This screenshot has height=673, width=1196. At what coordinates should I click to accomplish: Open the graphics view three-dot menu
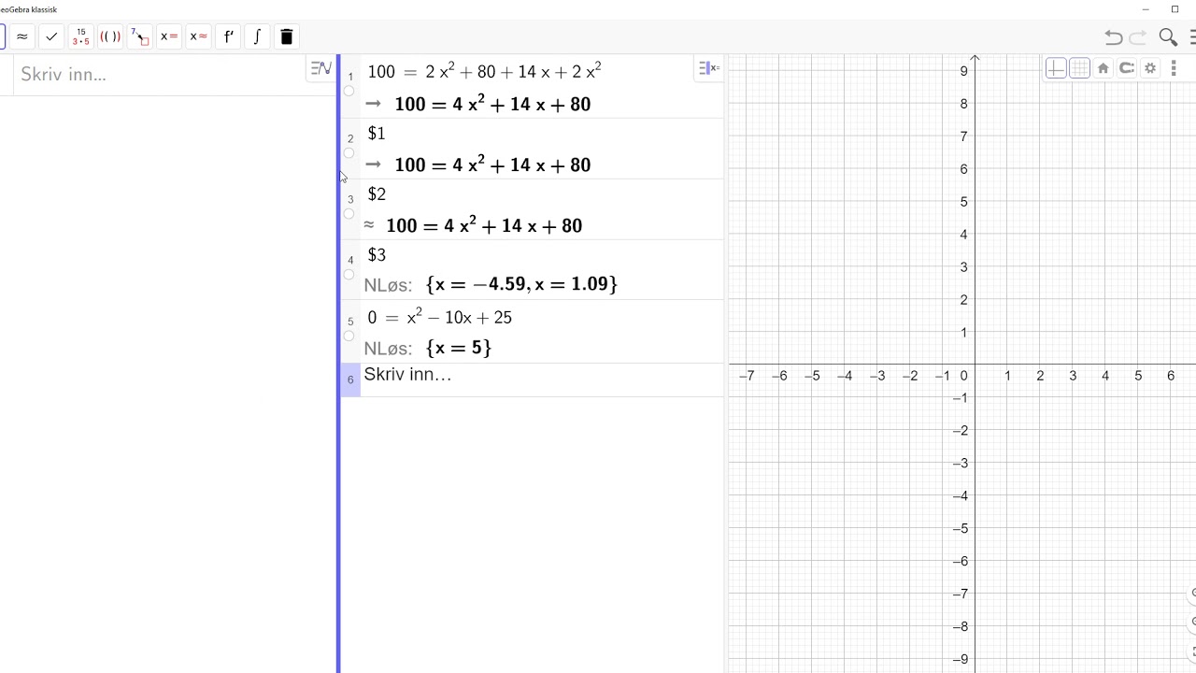point(1174,68)
